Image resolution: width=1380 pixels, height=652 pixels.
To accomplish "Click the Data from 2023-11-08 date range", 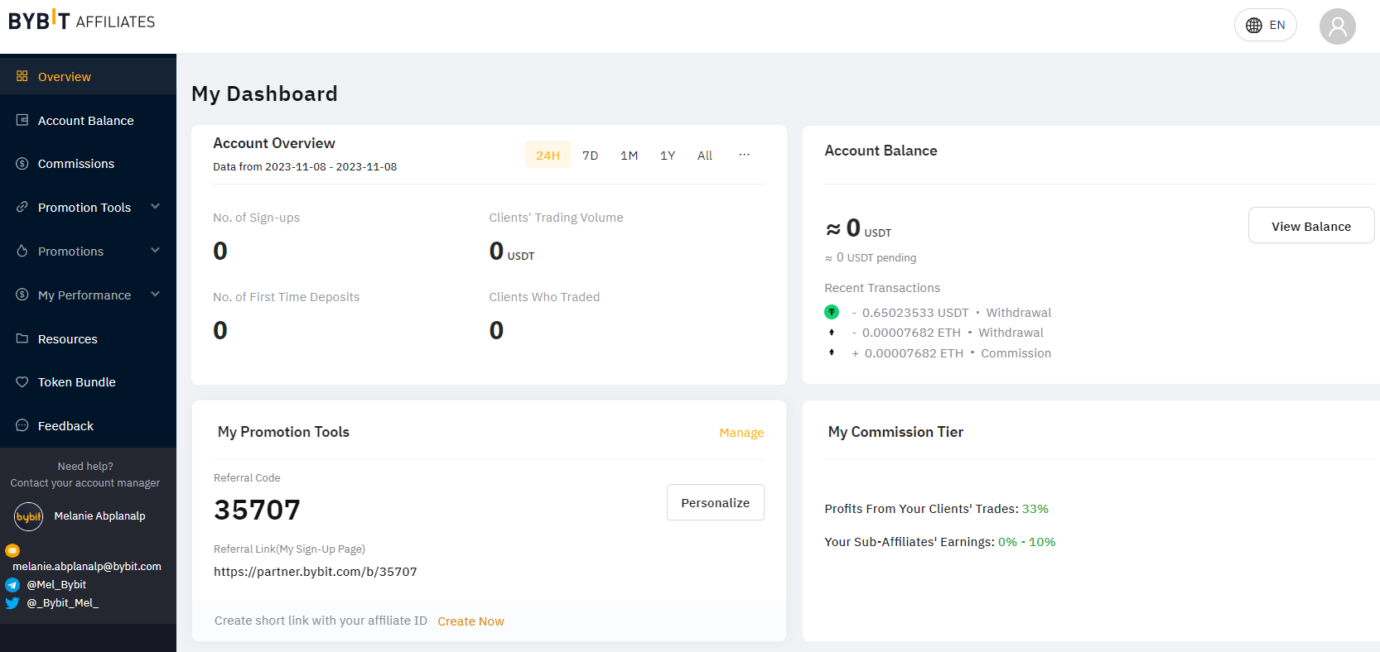I will point(305,167).
